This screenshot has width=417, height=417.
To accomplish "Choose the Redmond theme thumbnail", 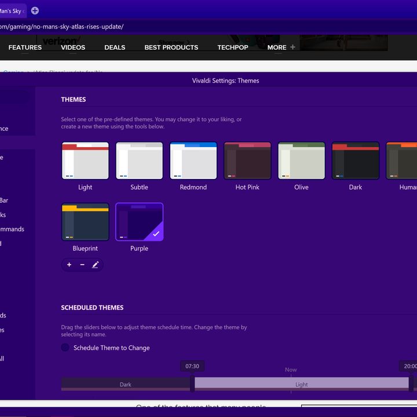I will click(193, 160).
